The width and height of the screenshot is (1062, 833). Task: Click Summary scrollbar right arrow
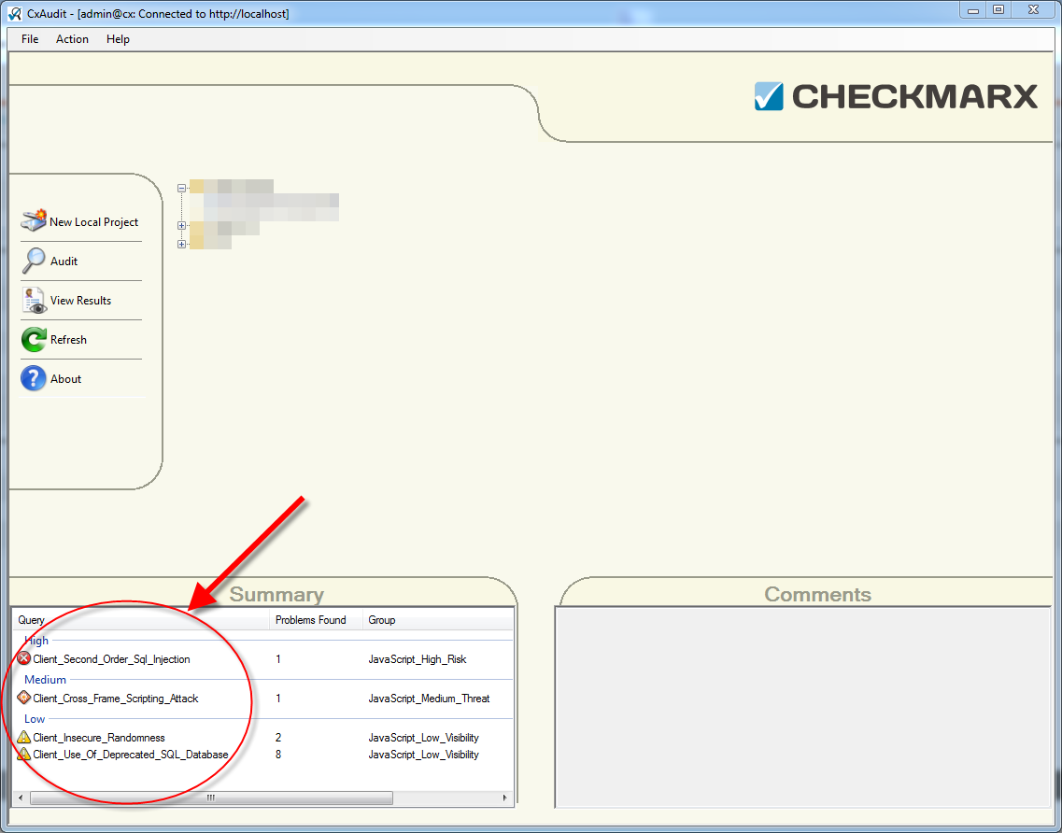click(505, 798)
